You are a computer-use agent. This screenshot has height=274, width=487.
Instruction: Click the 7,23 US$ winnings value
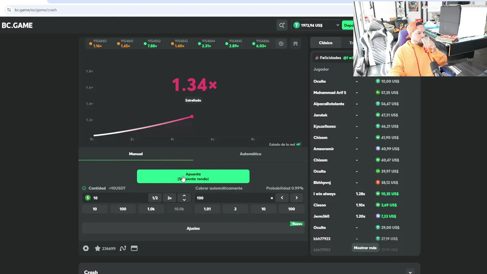388,216
